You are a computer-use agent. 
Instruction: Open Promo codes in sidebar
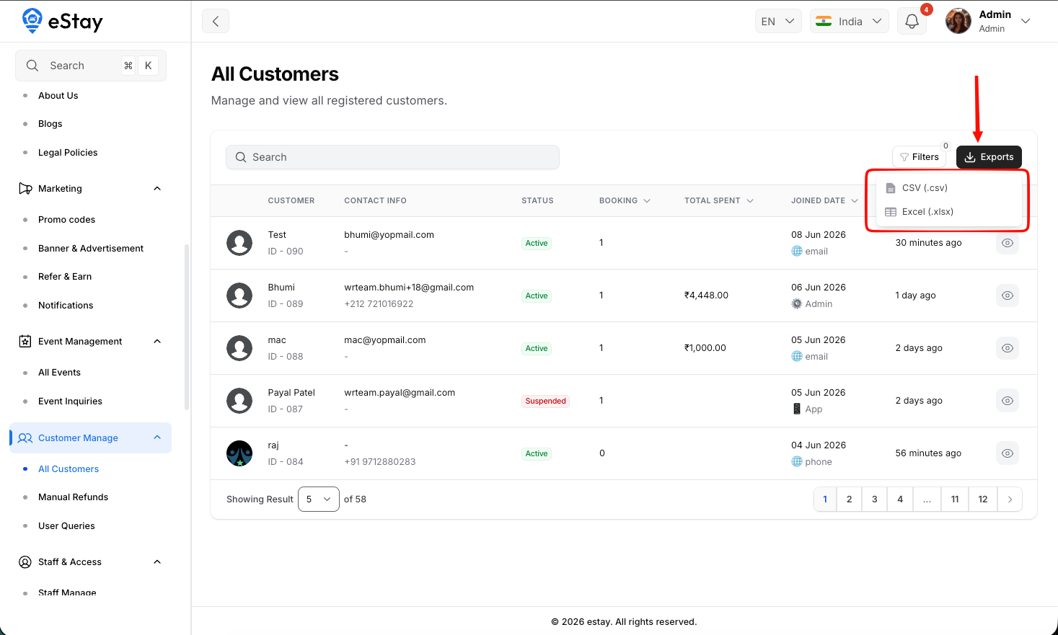[66, 220]
